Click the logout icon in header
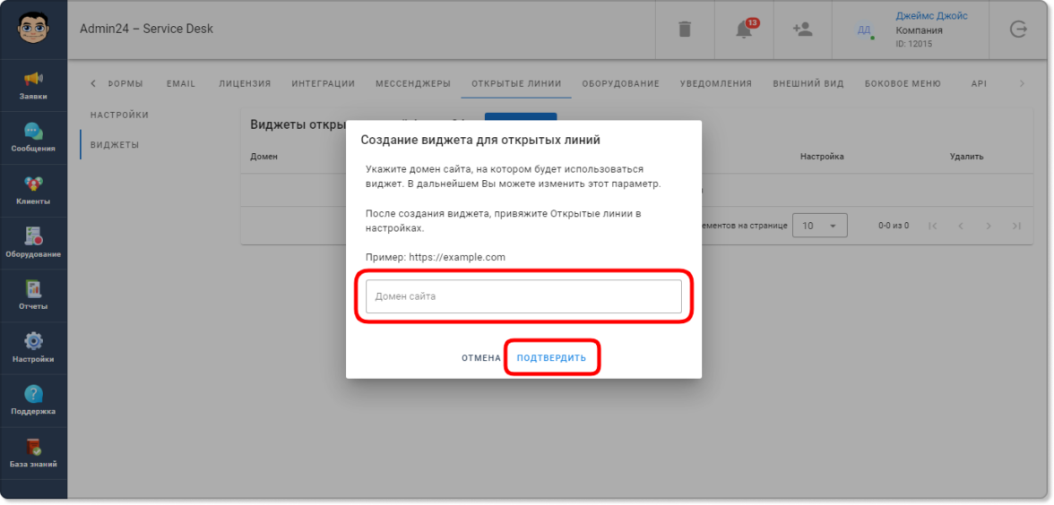Viewport: 1054px width, 505px height. point(1019,30)
